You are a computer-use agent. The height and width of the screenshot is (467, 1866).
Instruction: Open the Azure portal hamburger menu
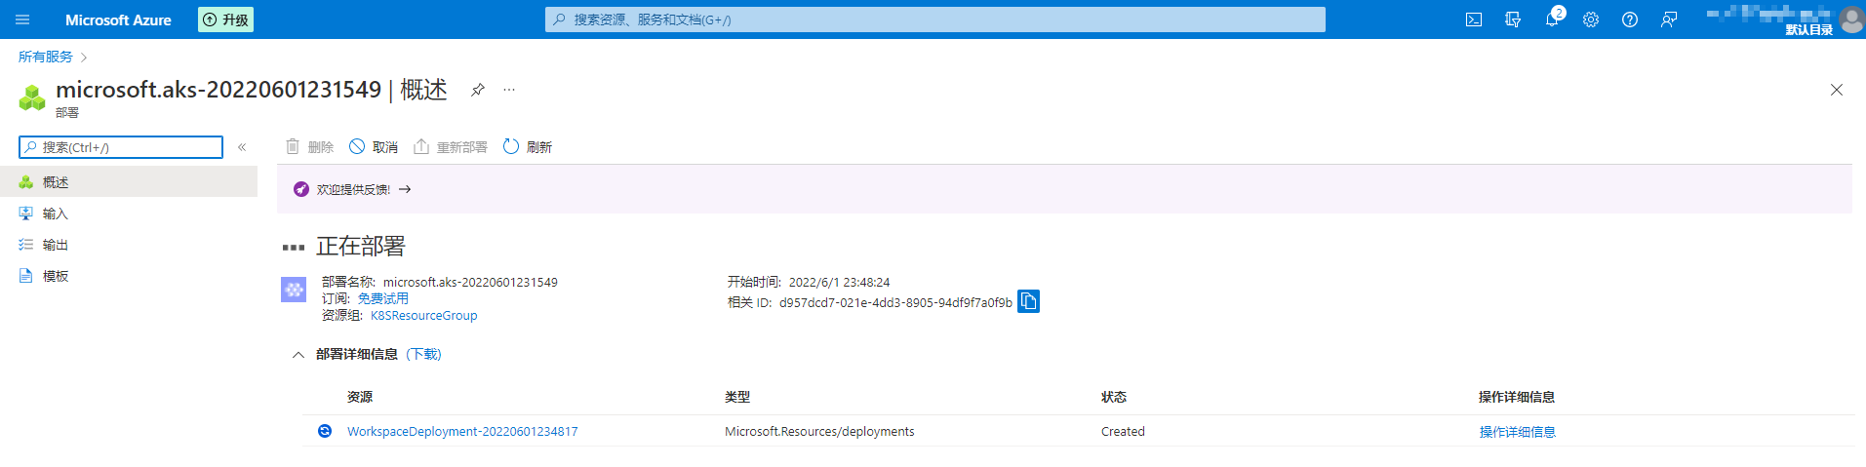[x=22, y=19]
